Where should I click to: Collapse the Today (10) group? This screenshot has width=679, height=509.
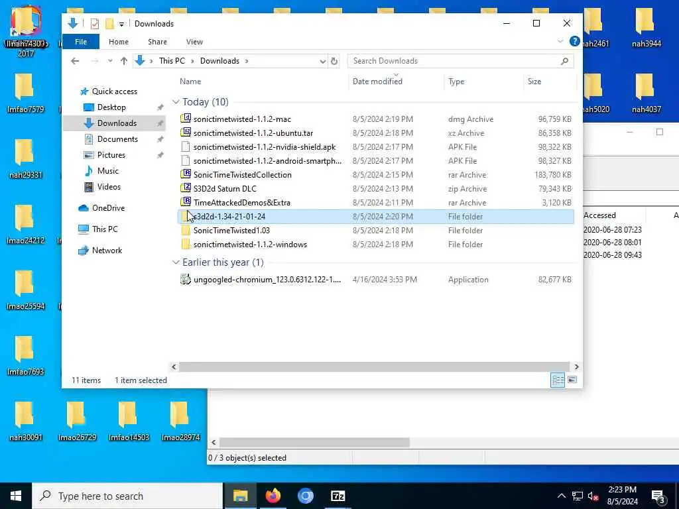(x=176, y=101)
